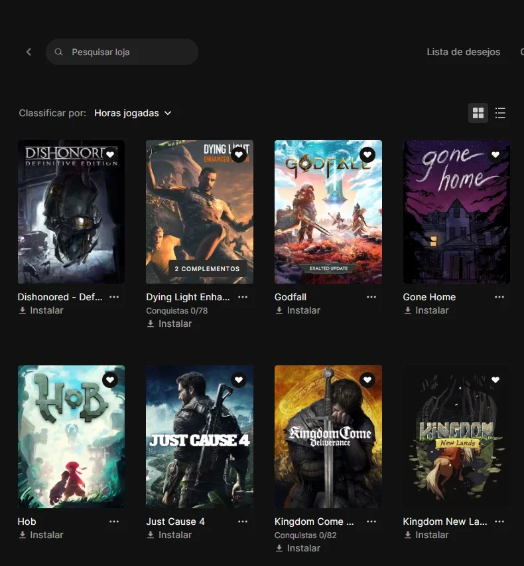This screenshot has height=566, width=524.
Task: Open more options for Godfall
Action: (x=371, y=297)
